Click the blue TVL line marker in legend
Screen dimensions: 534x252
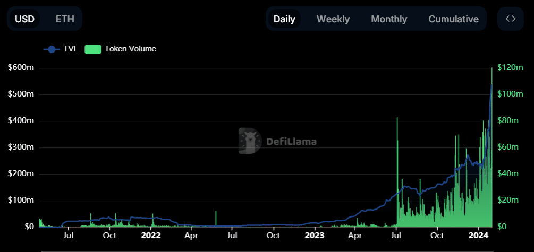[52, 49]
